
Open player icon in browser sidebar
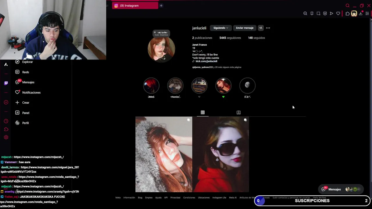(6, 102)
